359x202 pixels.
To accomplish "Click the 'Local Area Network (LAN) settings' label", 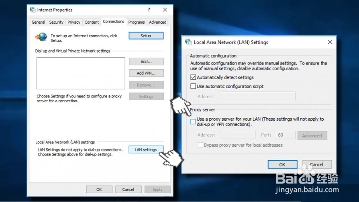I will click(x=65, y=142).
